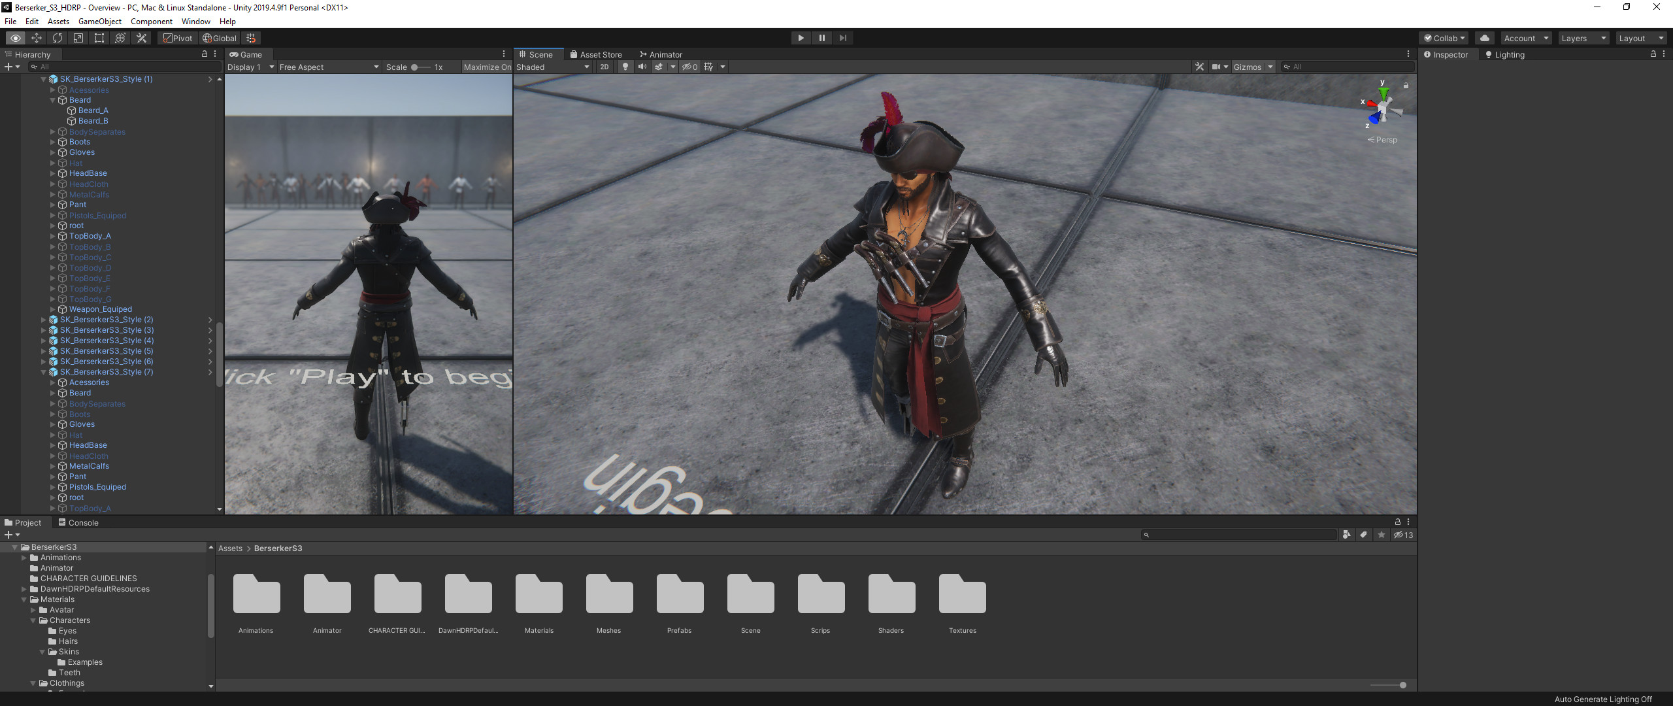Click the Pause button
Screen dimensions: 1673x706
click(822, 38)
